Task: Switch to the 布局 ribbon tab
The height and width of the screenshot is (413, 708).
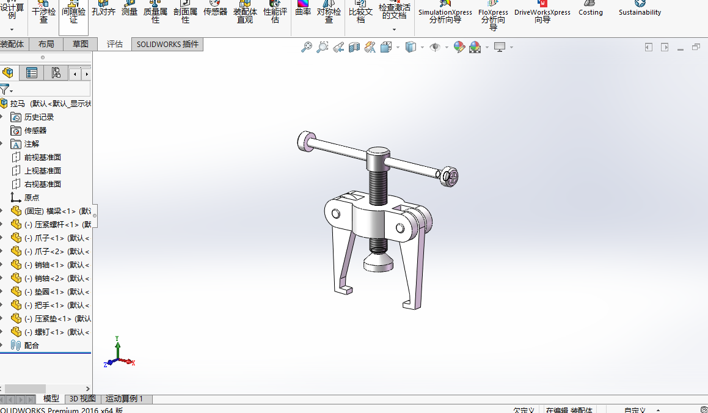Action: tap(46, 44)
